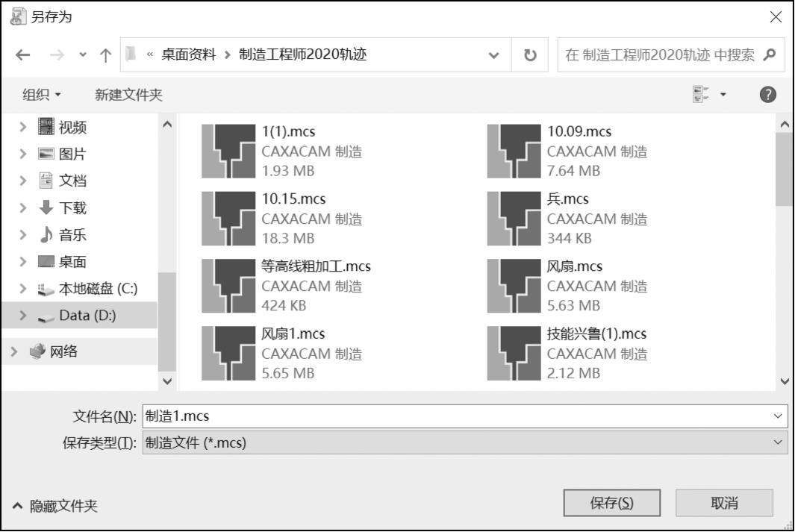Select the 10.15.mcs file icon
Viewport: 795px width, 532px height.
[228, 219]
